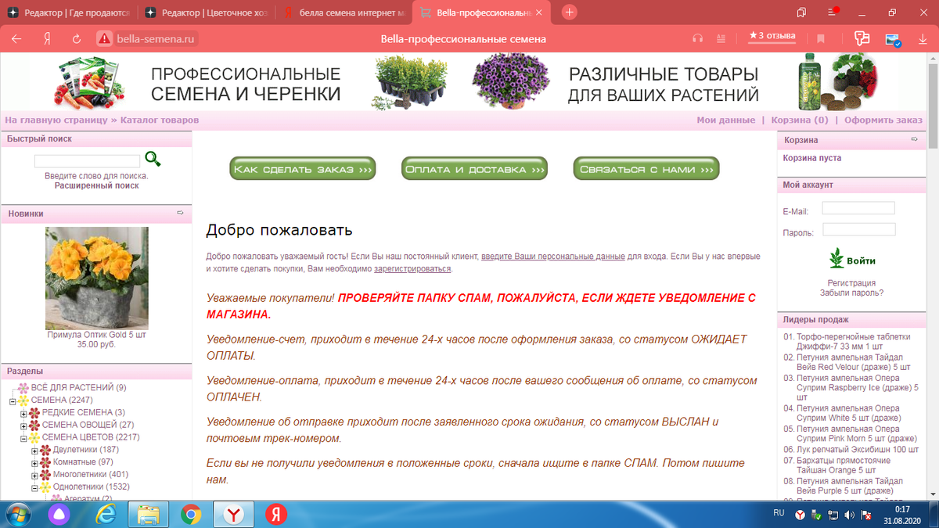Open the На главную страницу breadcrumb link
939x528 pixels.
(56, 120)
